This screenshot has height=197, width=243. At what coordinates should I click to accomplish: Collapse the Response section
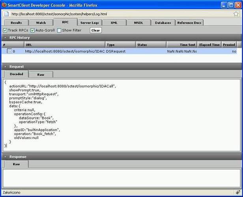point(5,157)
